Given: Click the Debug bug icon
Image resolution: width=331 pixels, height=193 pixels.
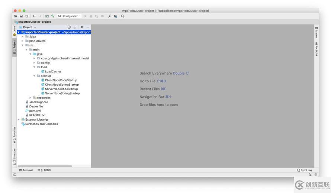Looking at the screenshot, I should (91, 16).
